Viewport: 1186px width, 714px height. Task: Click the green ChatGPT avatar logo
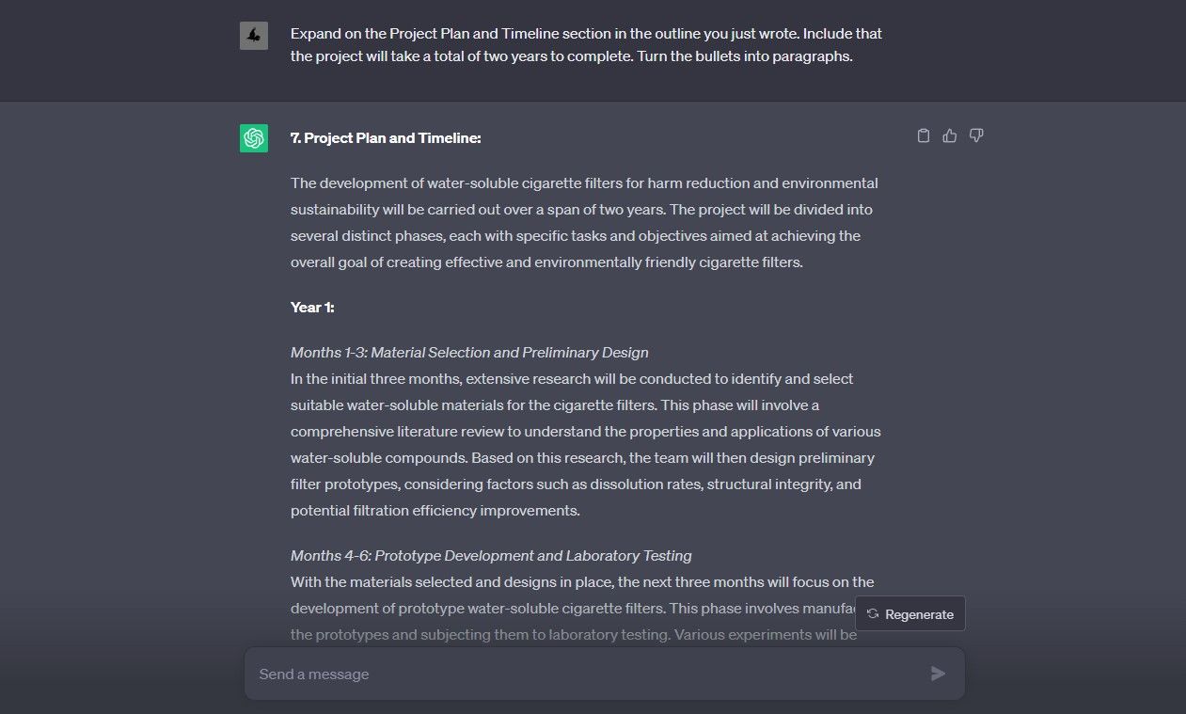tap(253, 137)
